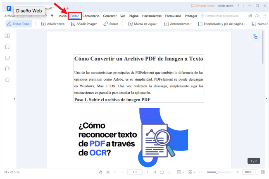Click Comprar Ahora link

click(x=202, y=6)
